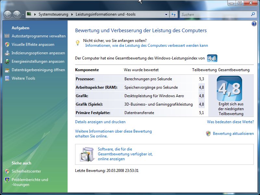Open Energieeinstellungen anpassen
Screen dimensions: 260x195
coord(38,61)
